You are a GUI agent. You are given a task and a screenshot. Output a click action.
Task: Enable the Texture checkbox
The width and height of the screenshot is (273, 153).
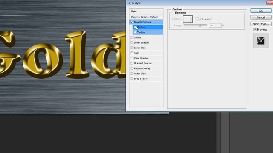135,32
